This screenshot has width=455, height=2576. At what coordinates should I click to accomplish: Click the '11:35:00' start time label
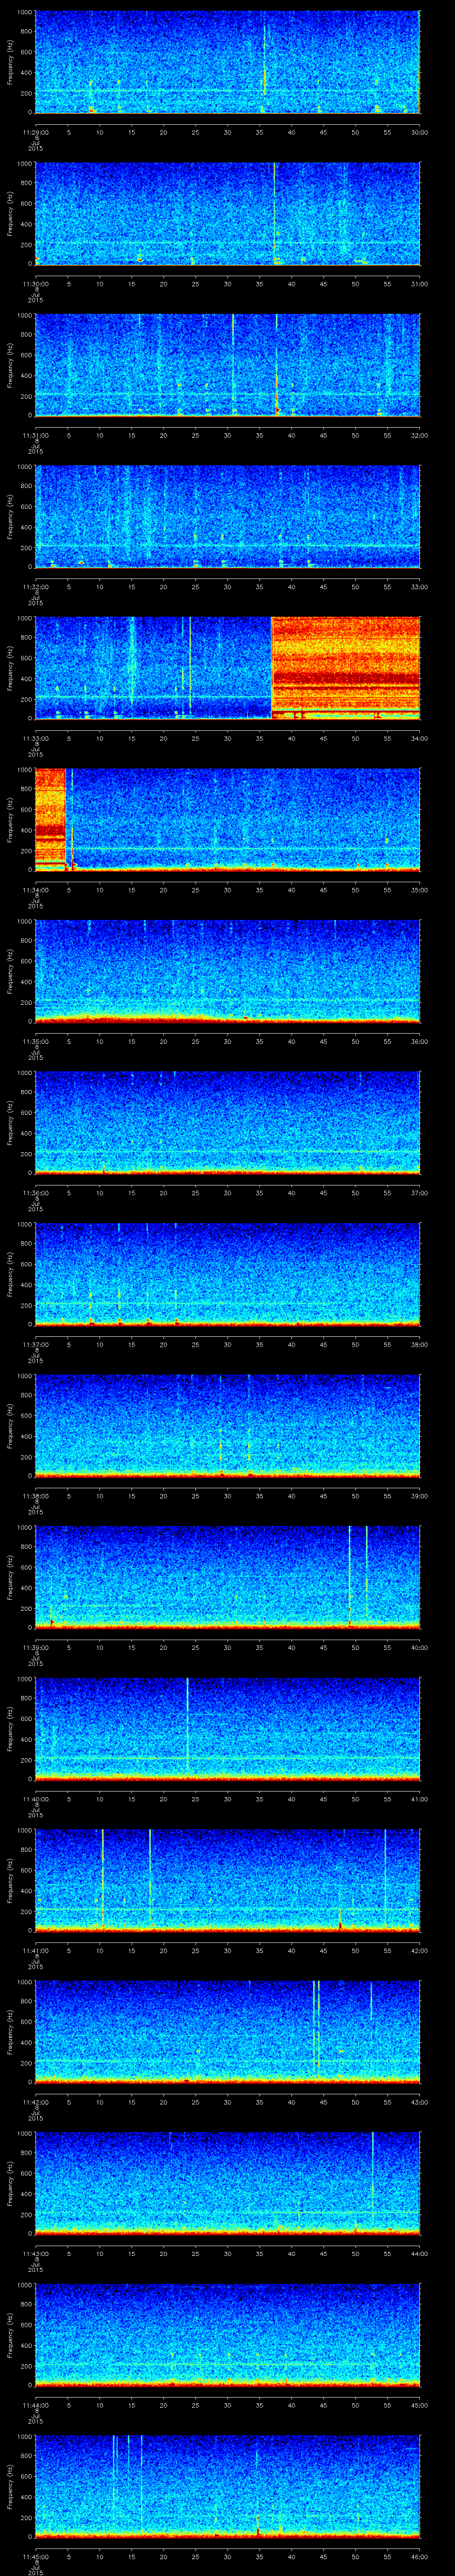[x=35, y=1041]
